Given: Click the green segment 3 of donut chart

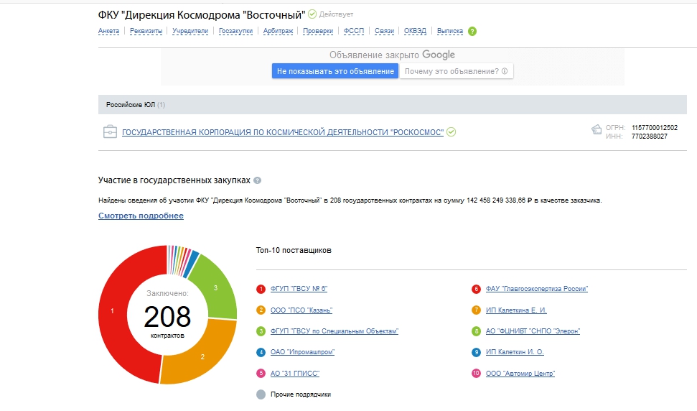Looking at the screenshot, I should pyautogui.click(x=215, y=288).
